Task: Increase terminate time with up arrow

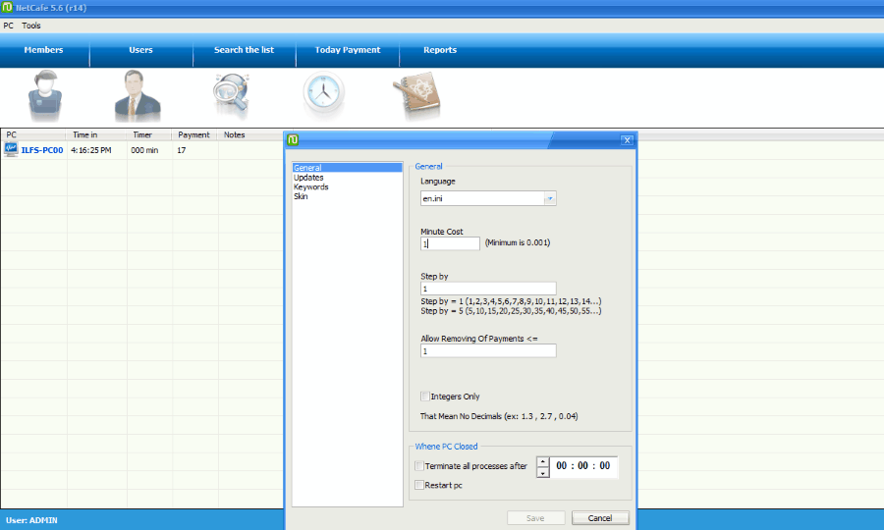Action: [543, 461]
